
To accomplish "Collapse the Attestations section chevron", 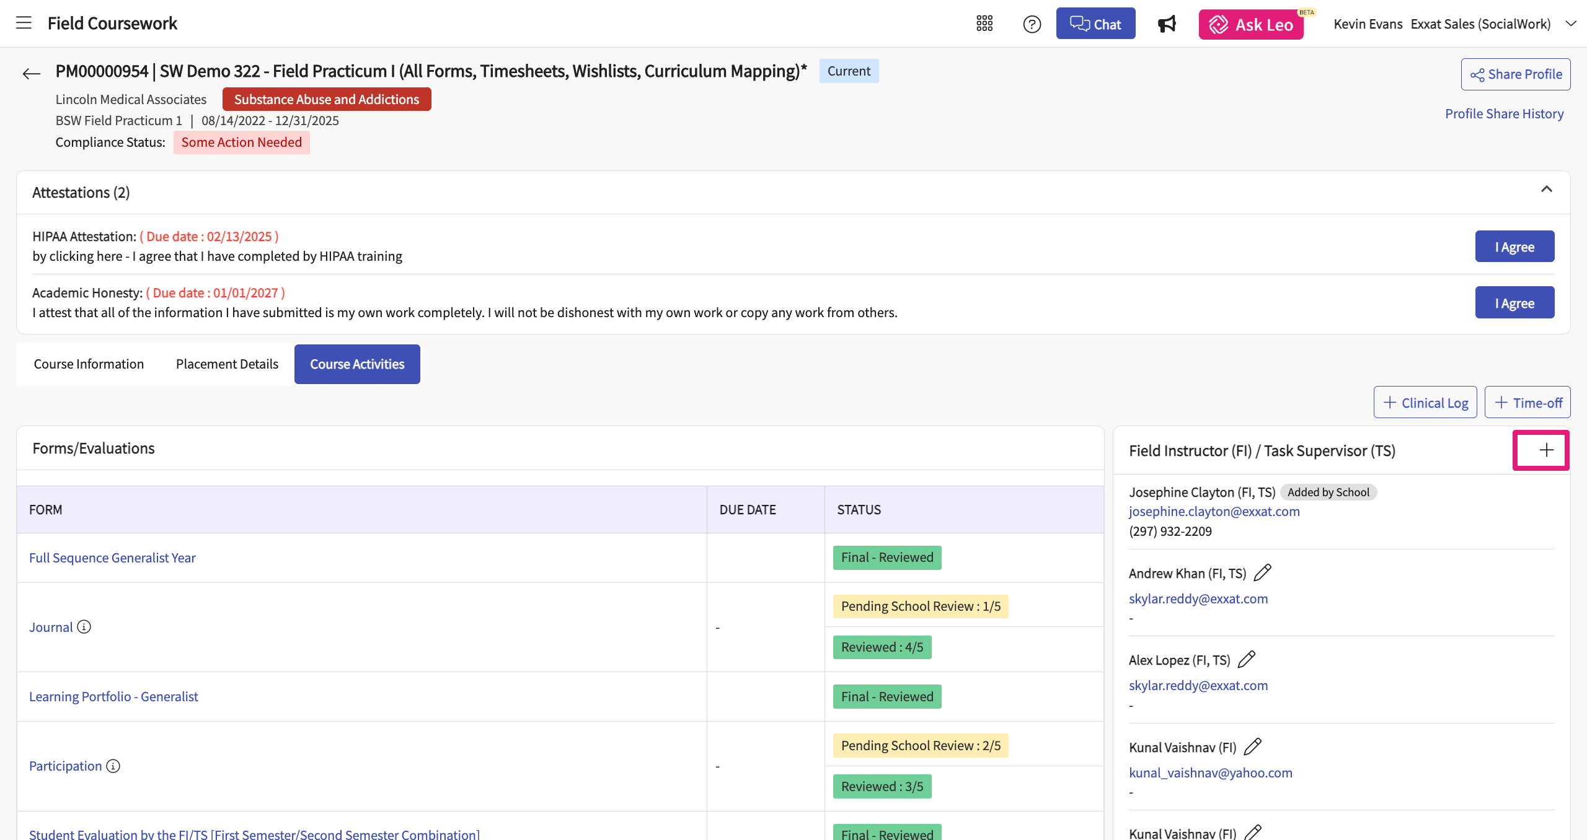I will click(1546, 190).
